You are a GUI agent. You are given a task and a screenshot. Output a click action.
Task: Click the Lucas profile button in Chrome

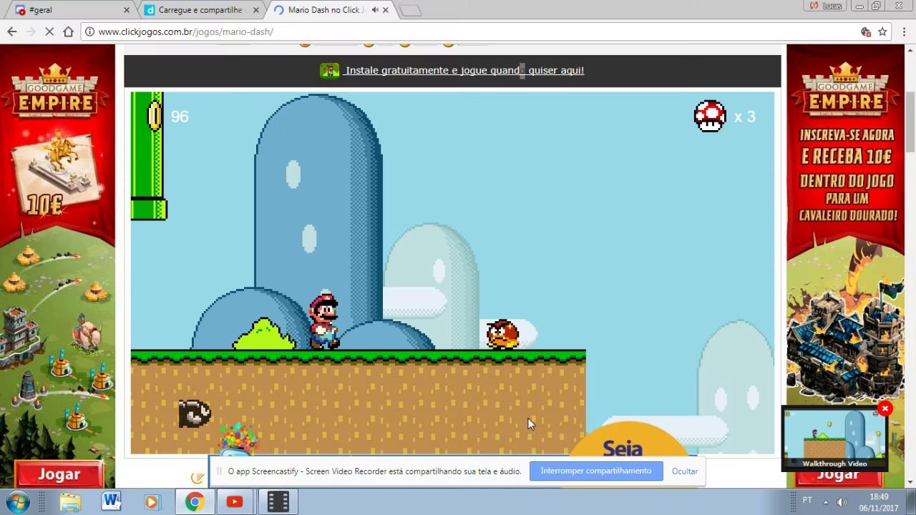[x=824, y=6]
